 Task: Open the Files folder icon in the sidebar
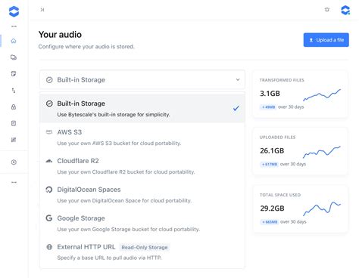[14, 57]
